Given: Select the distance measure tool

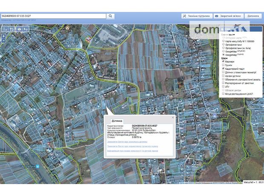Looking at the screenshot, I should tap(5, 29).
